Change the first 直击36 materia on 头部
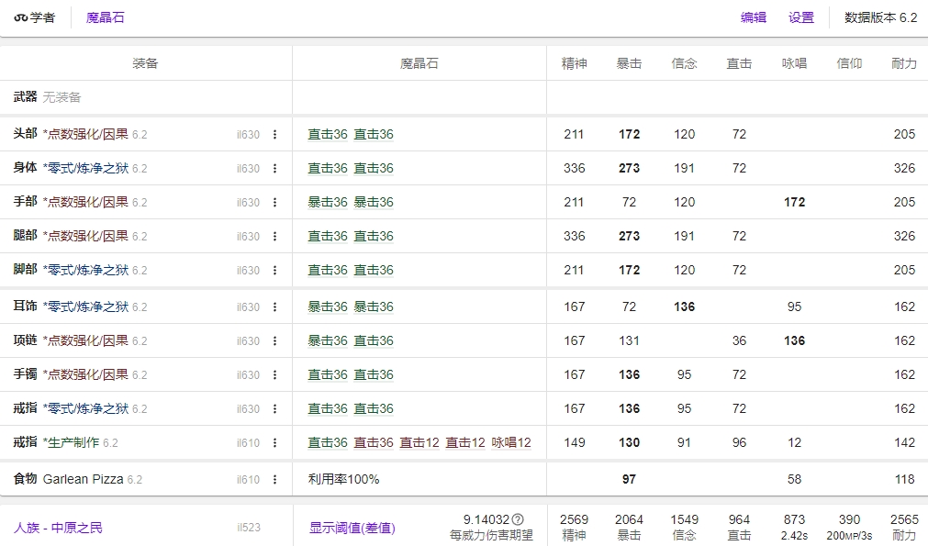928x546 pixels. click(x=326, y=133)
